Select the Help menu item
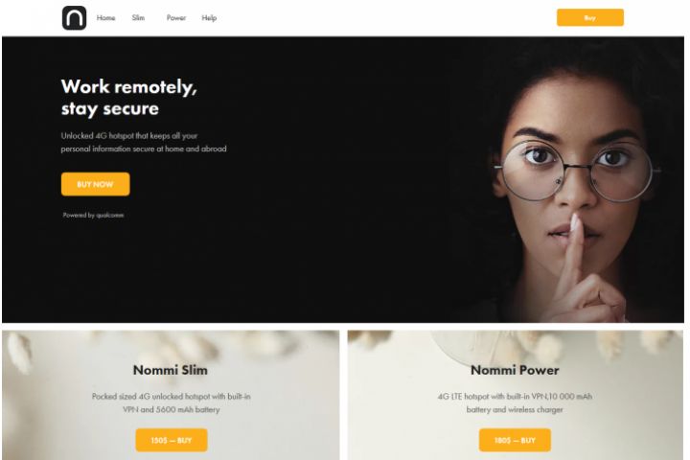This screenshot has height=460, width=690. [209, 18]
